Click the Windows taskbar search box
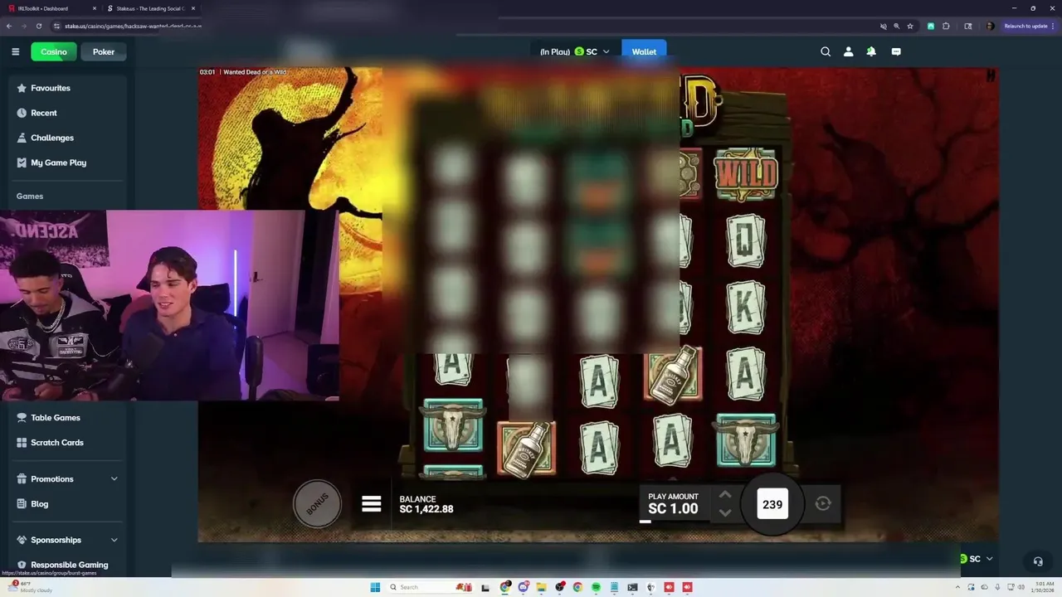 pos(430,587)
